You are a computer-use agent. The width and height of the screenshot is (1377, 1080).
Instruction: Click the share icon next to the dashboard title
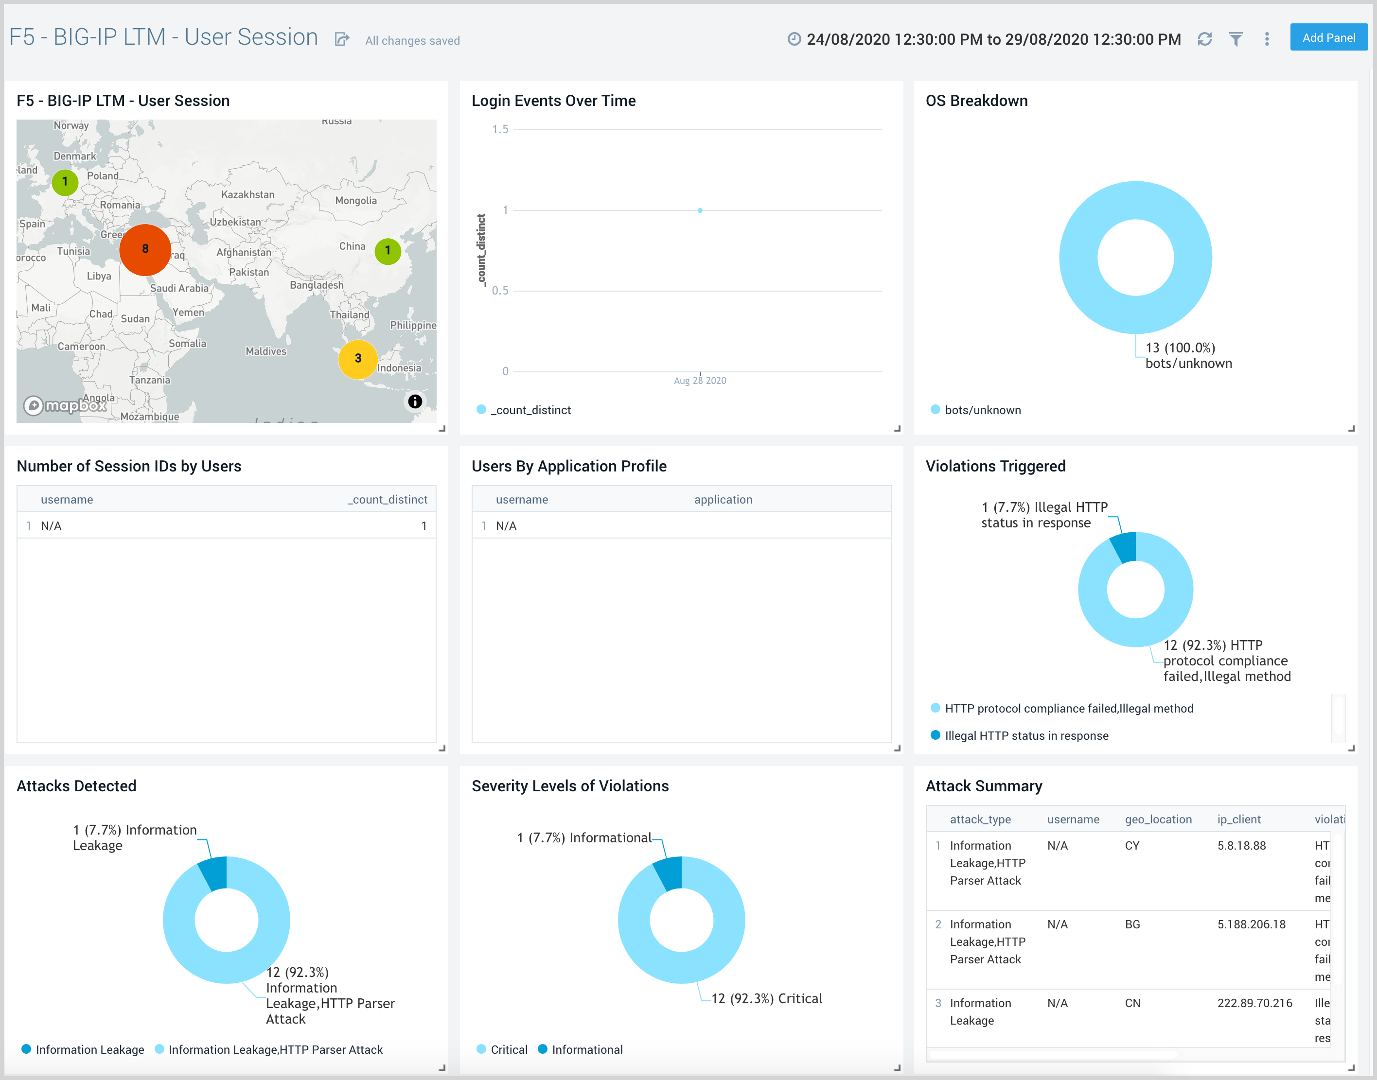click(342, 38)
